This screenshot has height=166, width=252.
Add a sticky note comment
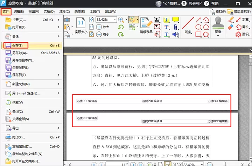click(x=175, y=20)
